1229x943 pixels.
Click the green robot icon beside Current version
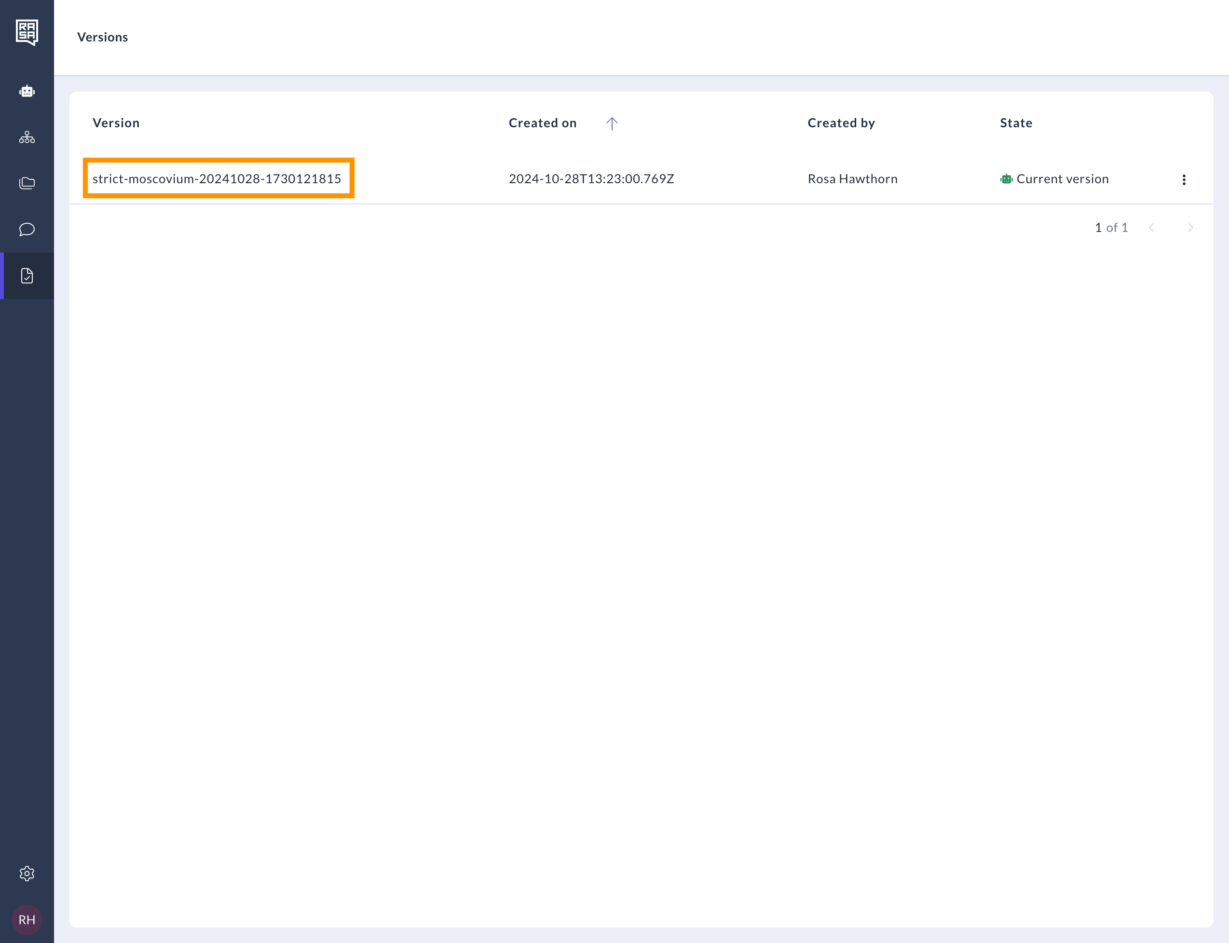(1006, 179)
